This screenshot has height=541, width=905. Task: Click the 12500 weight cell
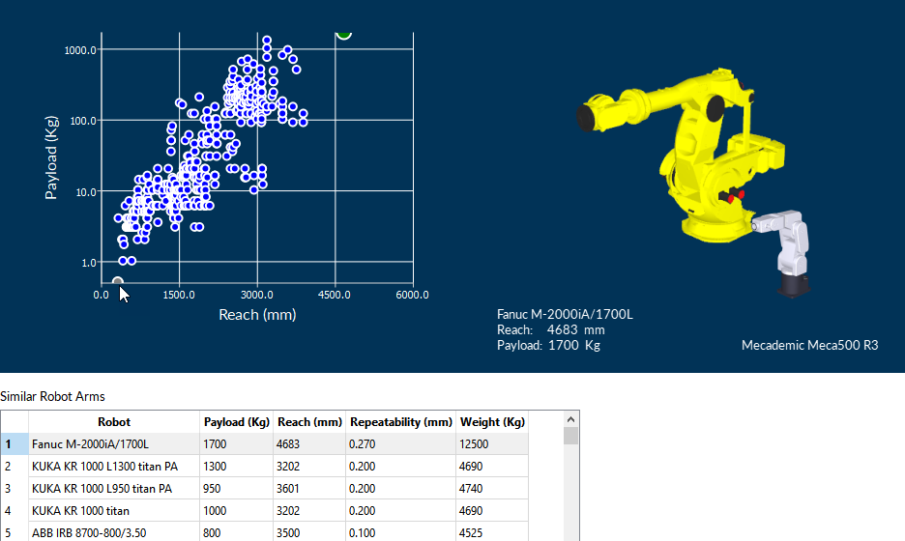[x=492, y=444]
